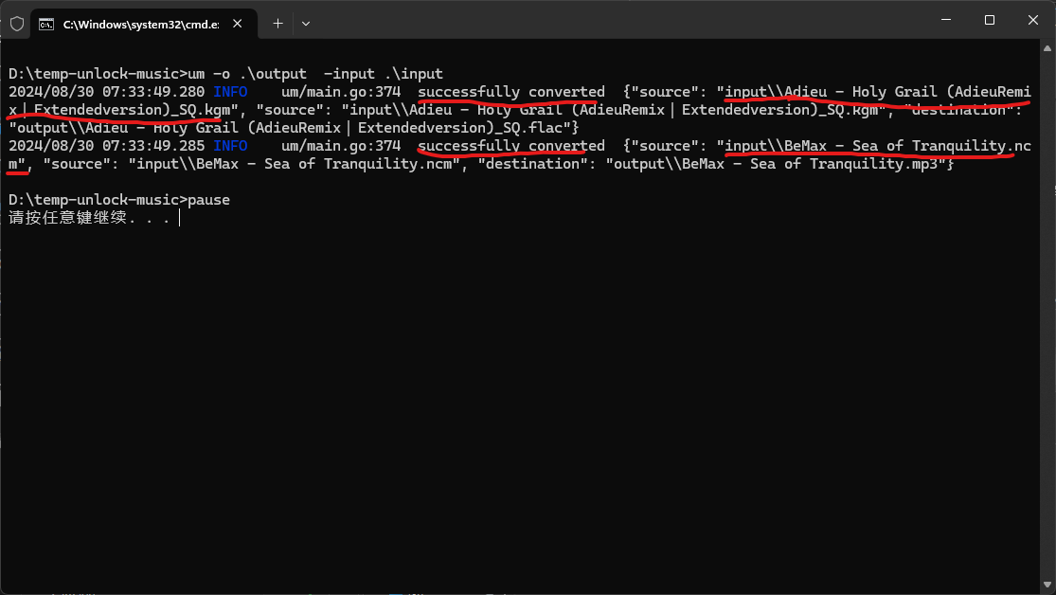Click the first blue INFO label
Image resolution: width=1056 pixels, height=595 pixels.
tap(230, 92)
